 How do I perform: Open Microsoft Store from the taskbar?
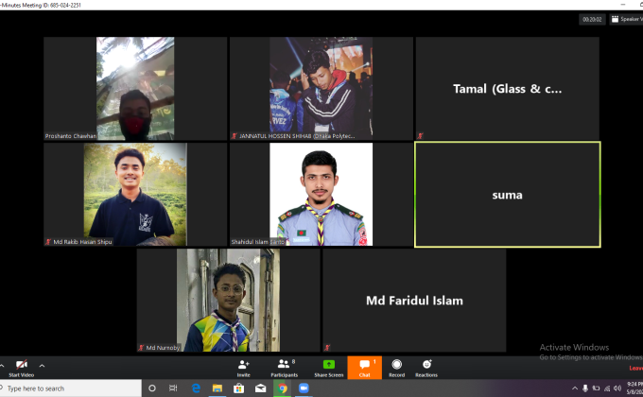(x=238, y=388)
